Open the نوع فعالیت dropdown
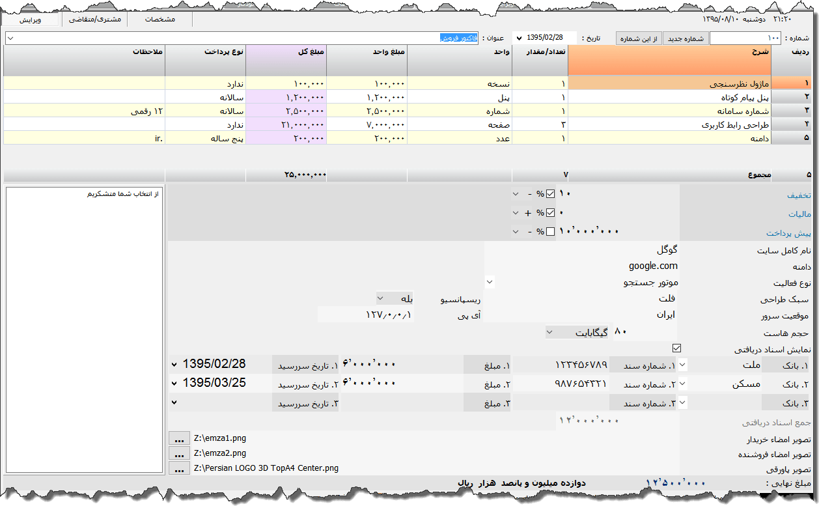 click(x=490, y=282)
